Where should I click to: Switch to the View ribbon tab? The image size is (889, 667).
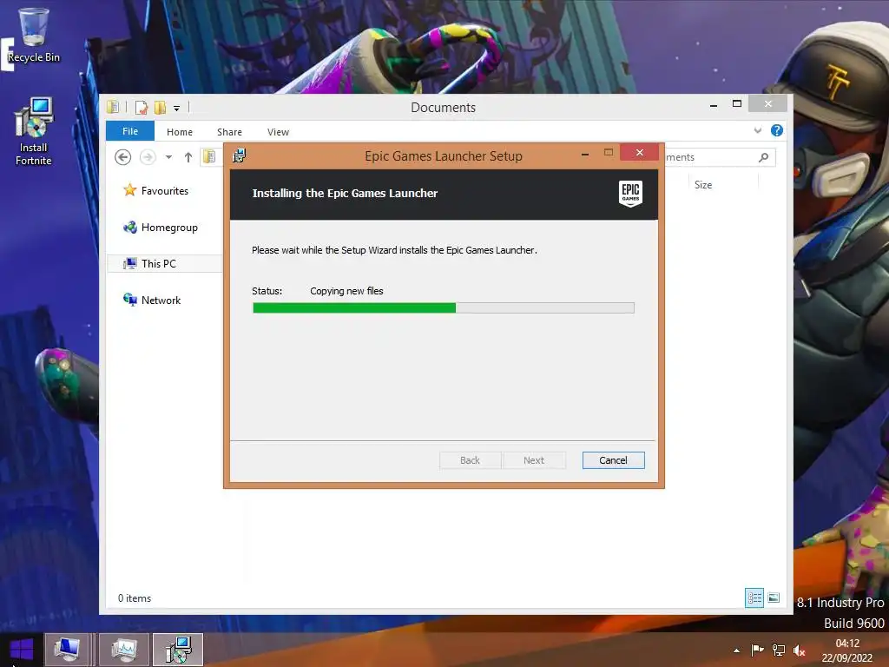(x=278, y=132)
